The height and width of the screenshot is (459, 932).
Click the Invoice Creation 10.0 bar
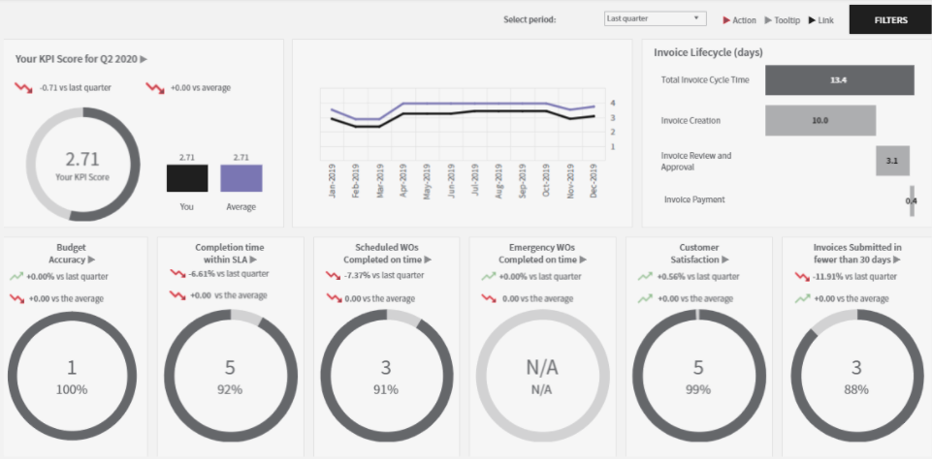pyautogui.click(x=820, y=120)
